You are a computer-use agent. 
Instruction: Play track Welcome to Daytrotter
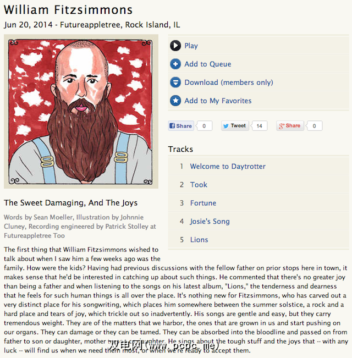228,166
